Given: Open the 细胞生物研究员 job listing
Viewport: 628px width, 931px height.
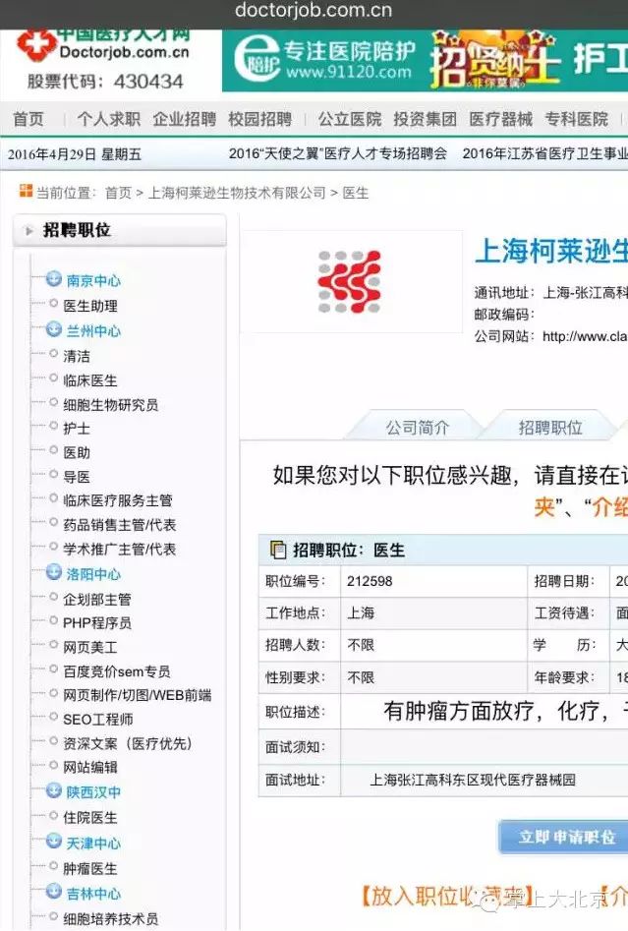Looking at the screenshot, I should pos(110,405).
